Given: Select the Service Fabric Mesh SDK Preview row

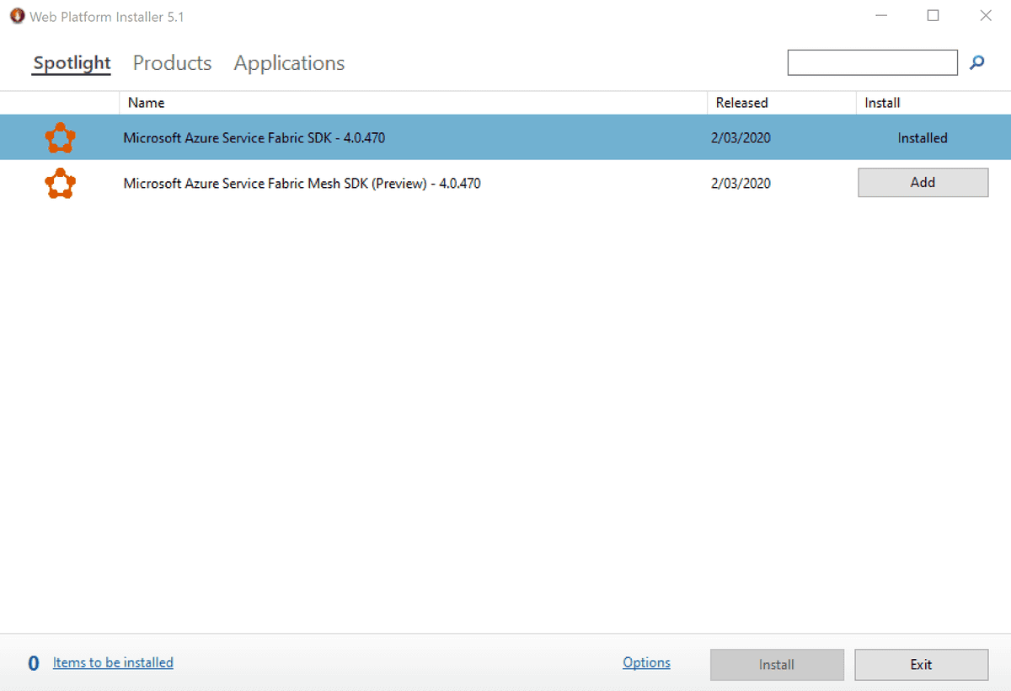Looking at the screenshot, I should [x=337, y=183].
